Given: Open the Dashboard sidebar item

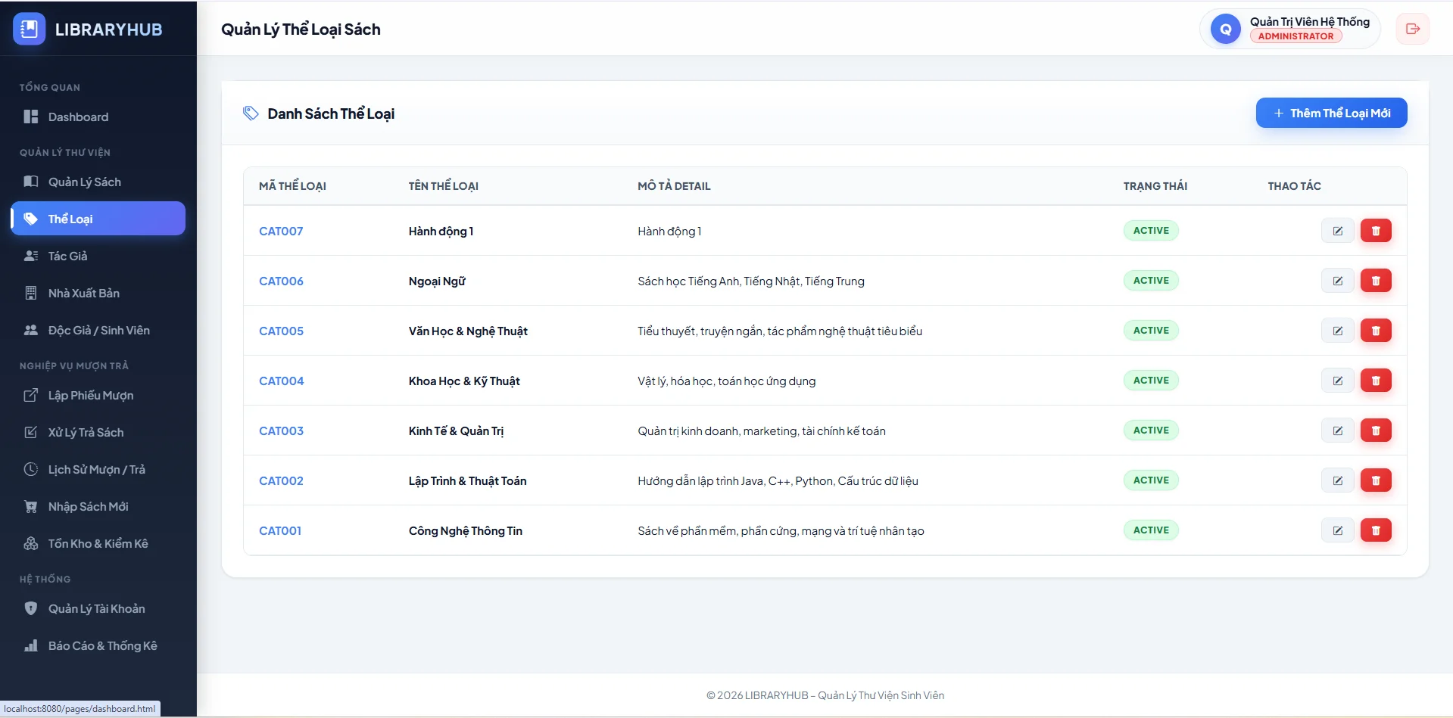Looking at the screenshot, I should click(98, 117).
